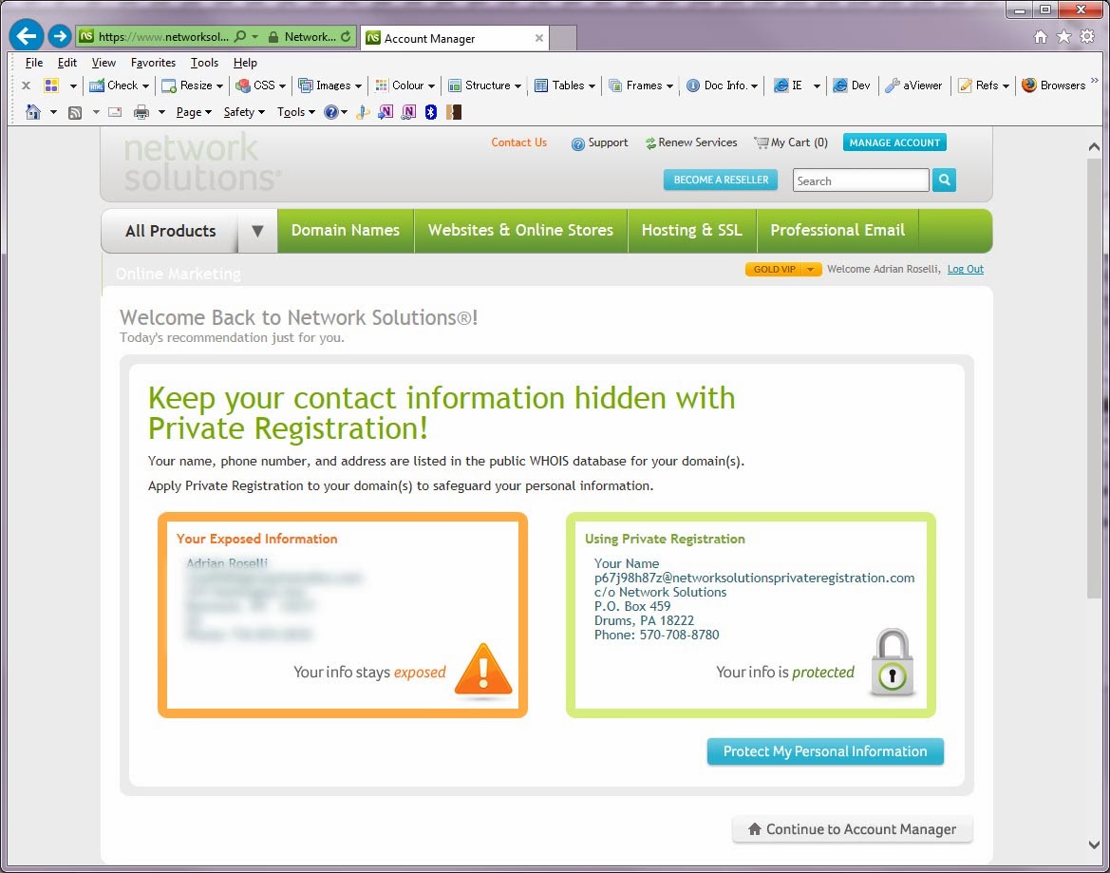The image size is (1110, 873).
Task: Click the Images toolbar icon
Action: click(x=305, y=85)
